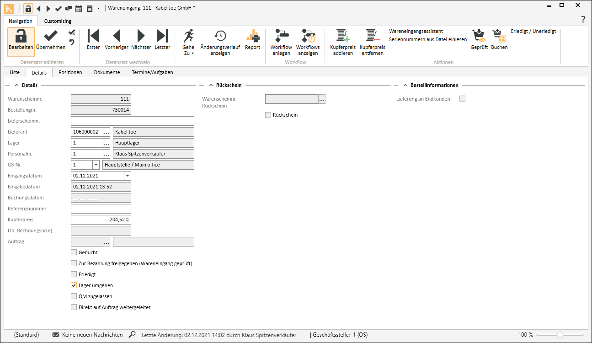Click Erledigt / Unerledigt action

[533, 31]
